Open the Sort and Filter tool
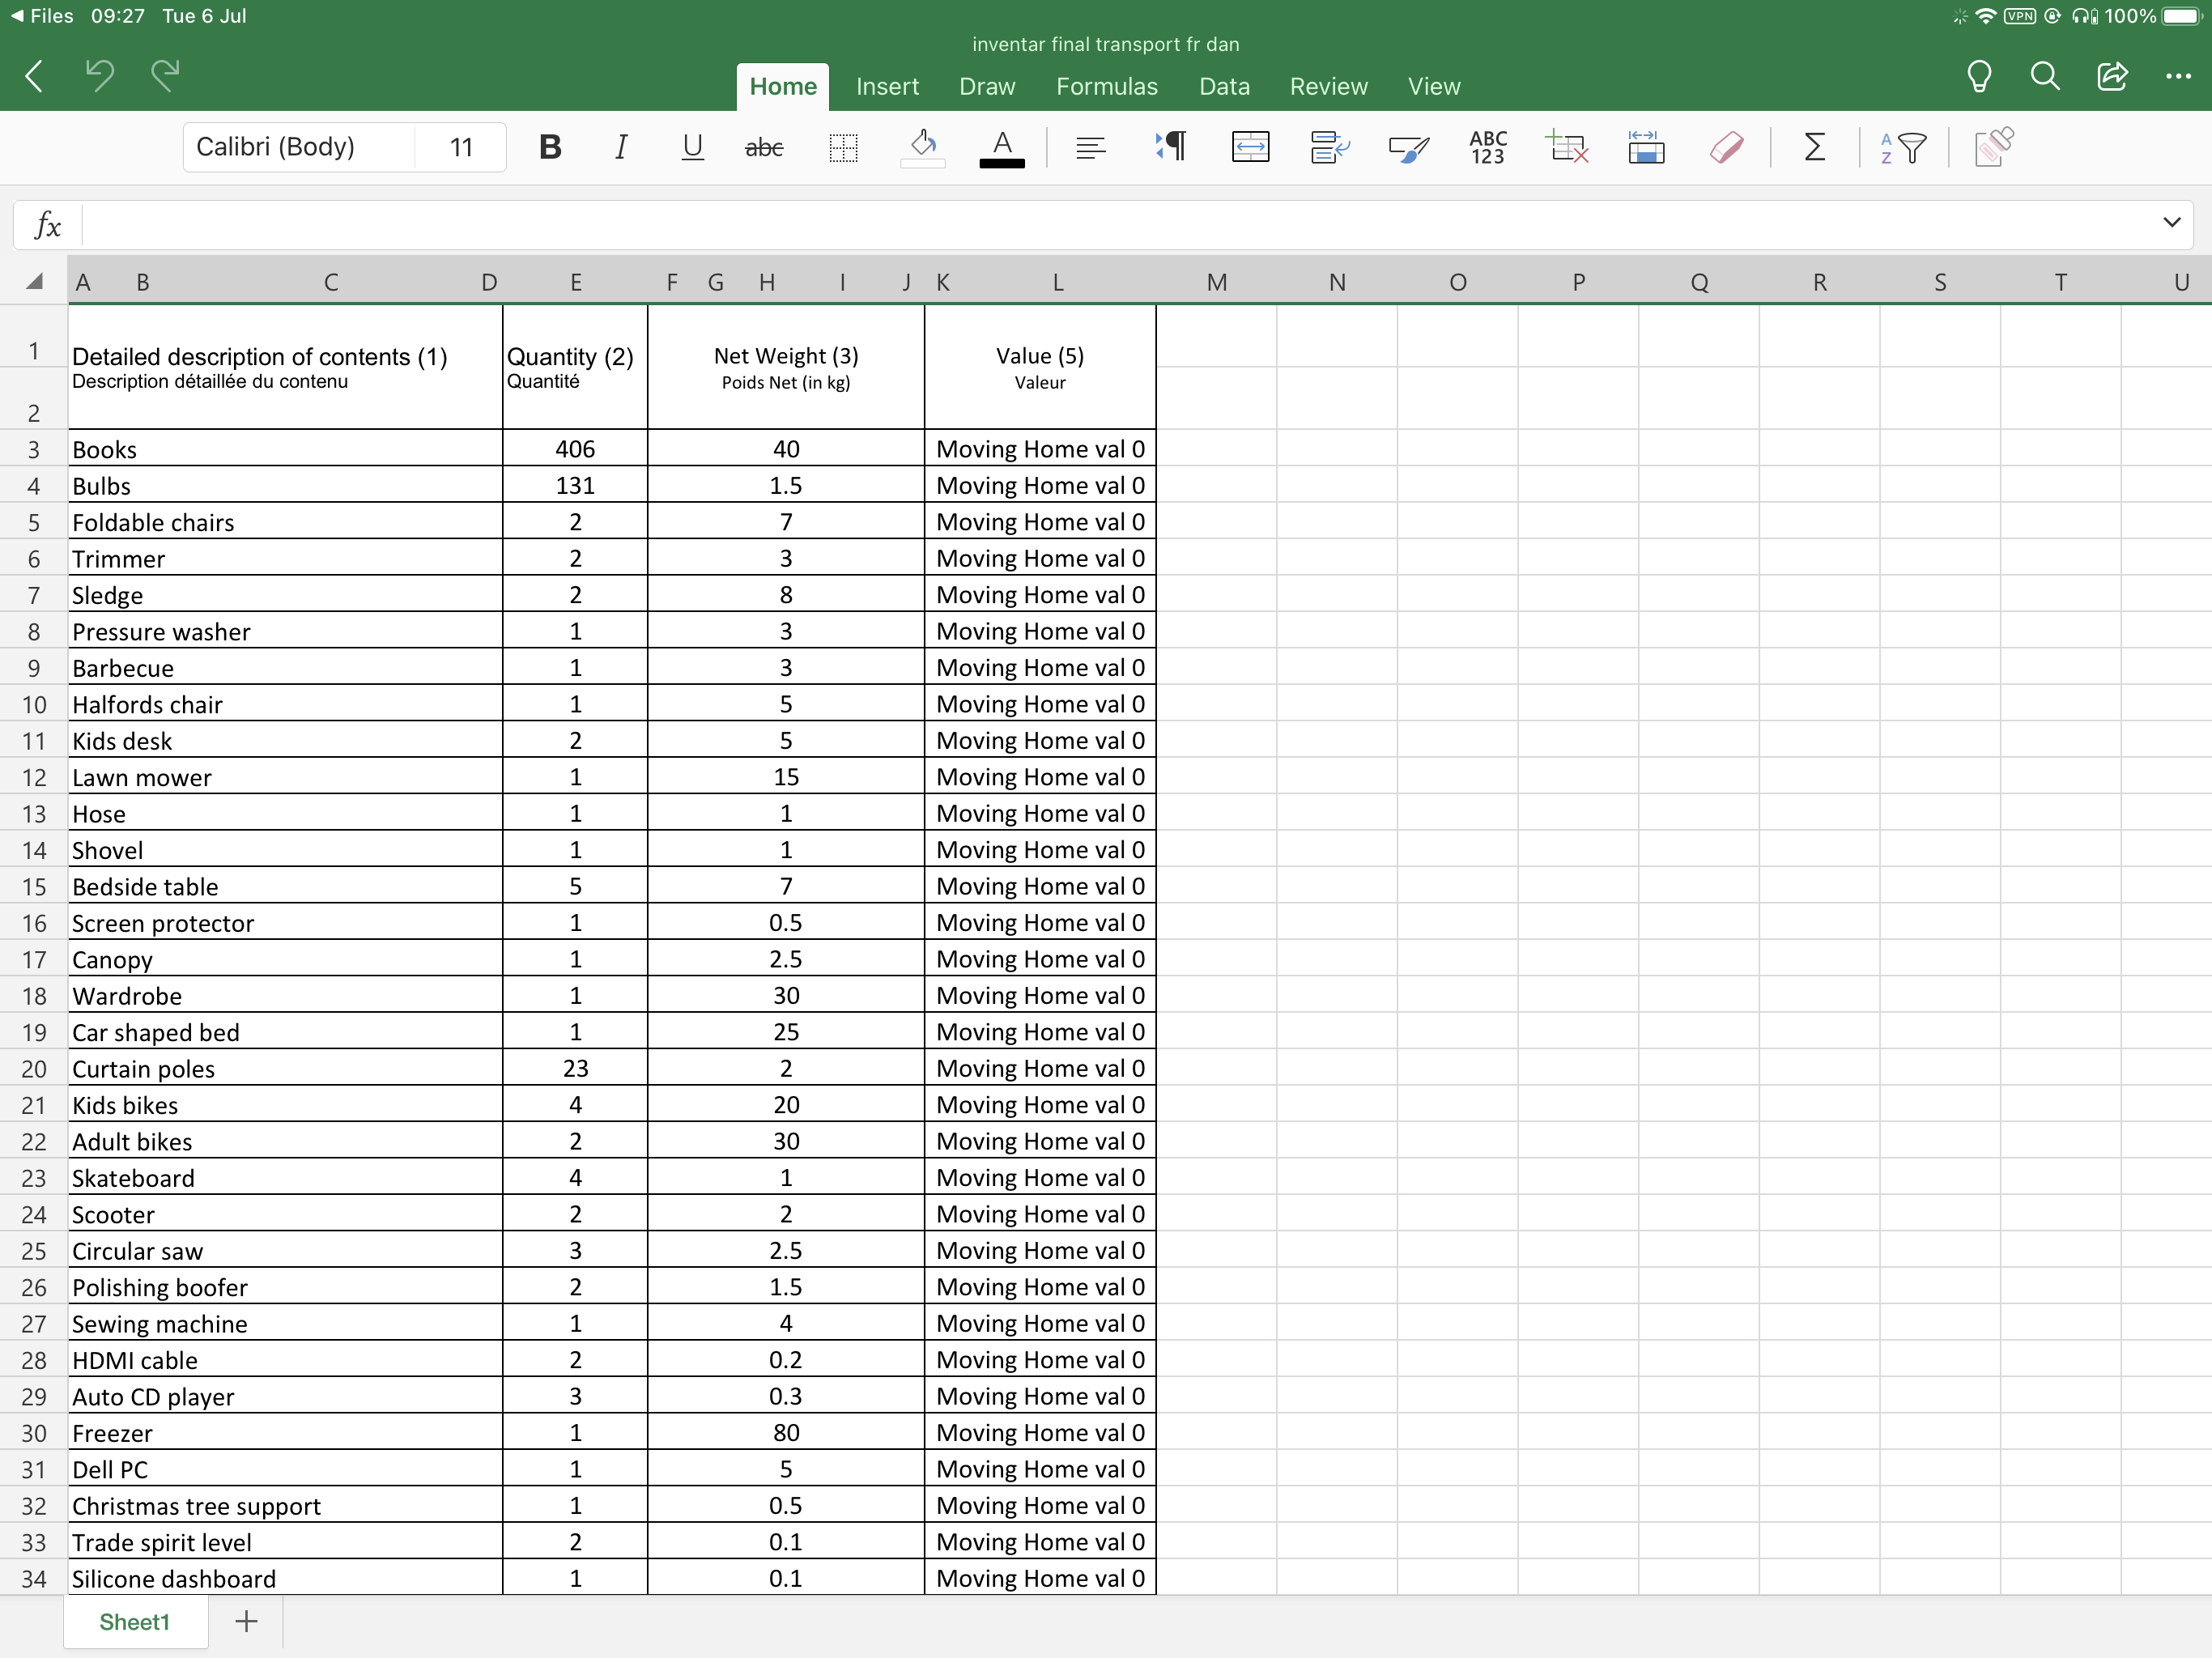The image size is (2212, 1658). pos(1902,148)
